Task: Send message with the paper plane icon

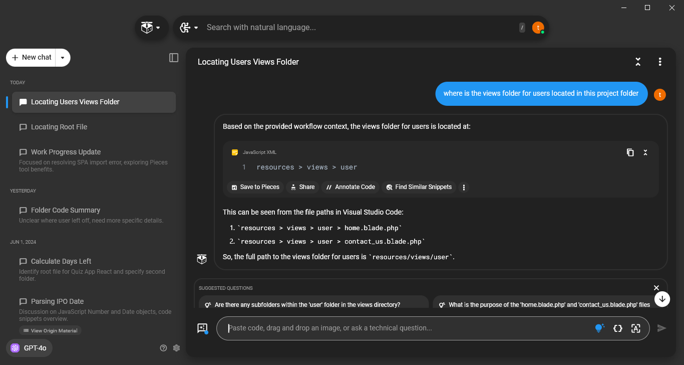Action: point(661,328)
